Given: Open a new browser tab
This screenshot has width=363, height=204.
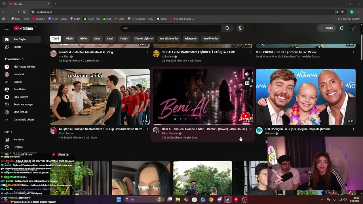Looking at the screenshot, I should 55,4.
